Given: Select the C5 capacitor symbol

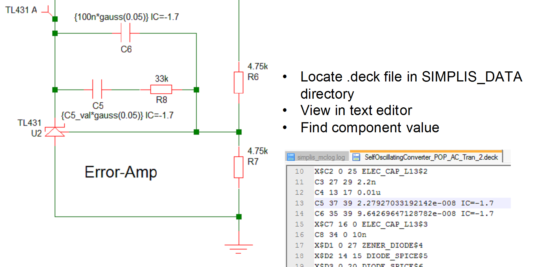Looking at the screenshot, I should coord(97,89).
